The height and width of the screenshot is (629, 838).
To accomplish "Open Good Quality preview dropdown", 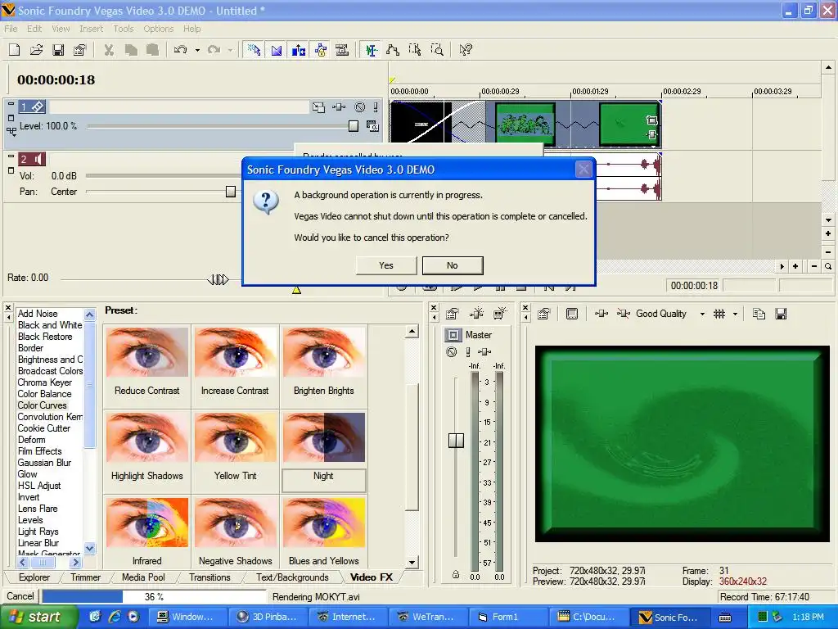I will tap(702, 314).
